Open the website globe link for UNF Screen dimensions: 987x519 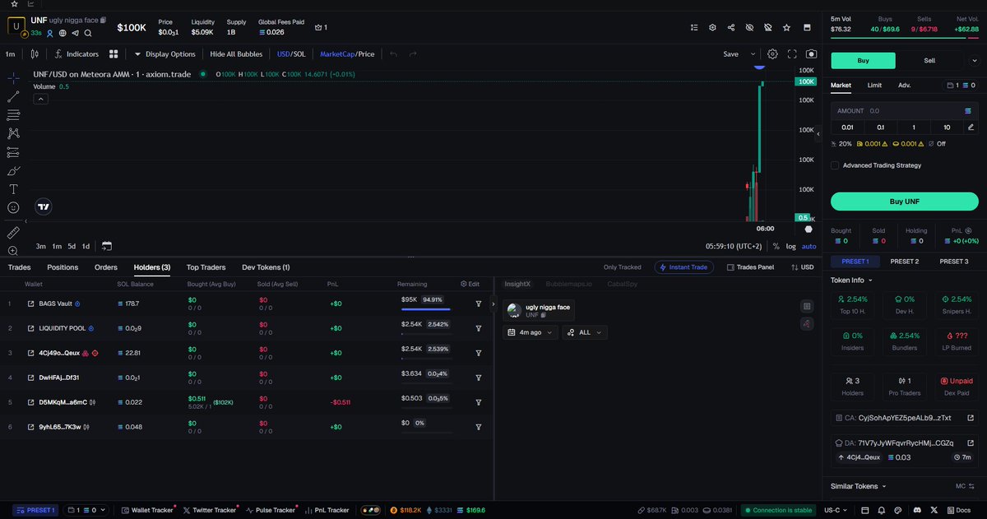click(x=63, y=33)
